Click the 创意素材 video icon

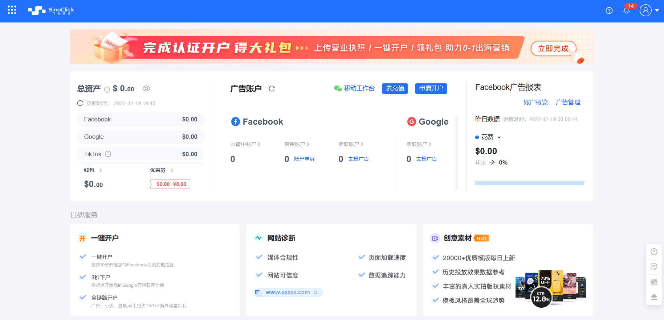pos(435,238)
